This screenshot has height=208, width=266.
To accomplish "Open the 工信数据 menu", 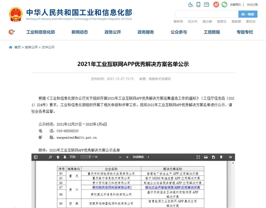I will coord(212,32).
